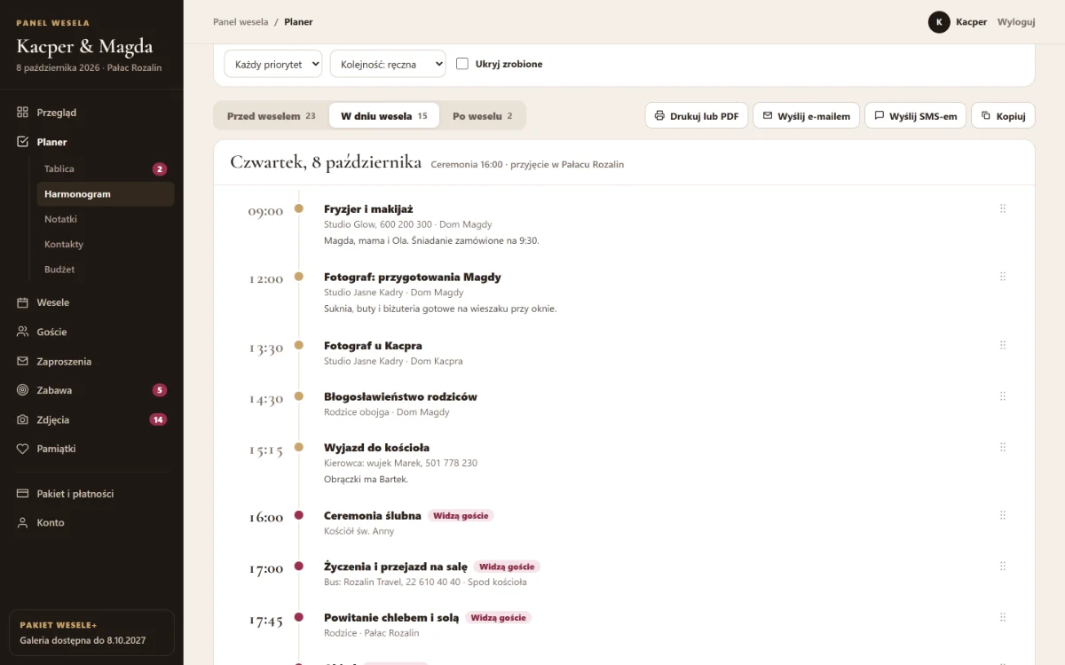Click the 09:00 Fryzjer timeline dot
The image size is (1065, 665).
click(299, 208)
